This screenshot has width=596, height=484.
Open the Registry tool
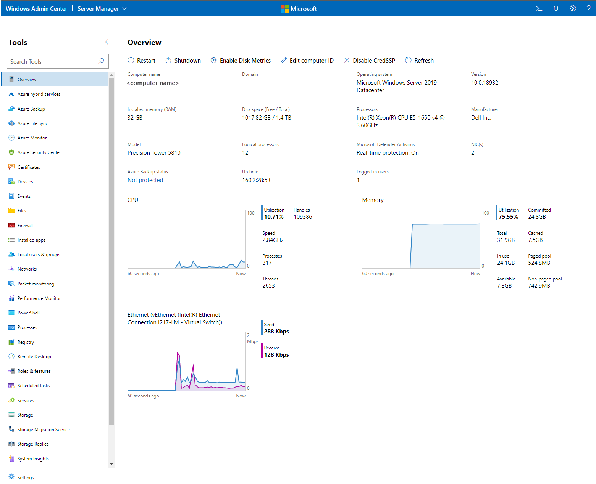(26, 342)
